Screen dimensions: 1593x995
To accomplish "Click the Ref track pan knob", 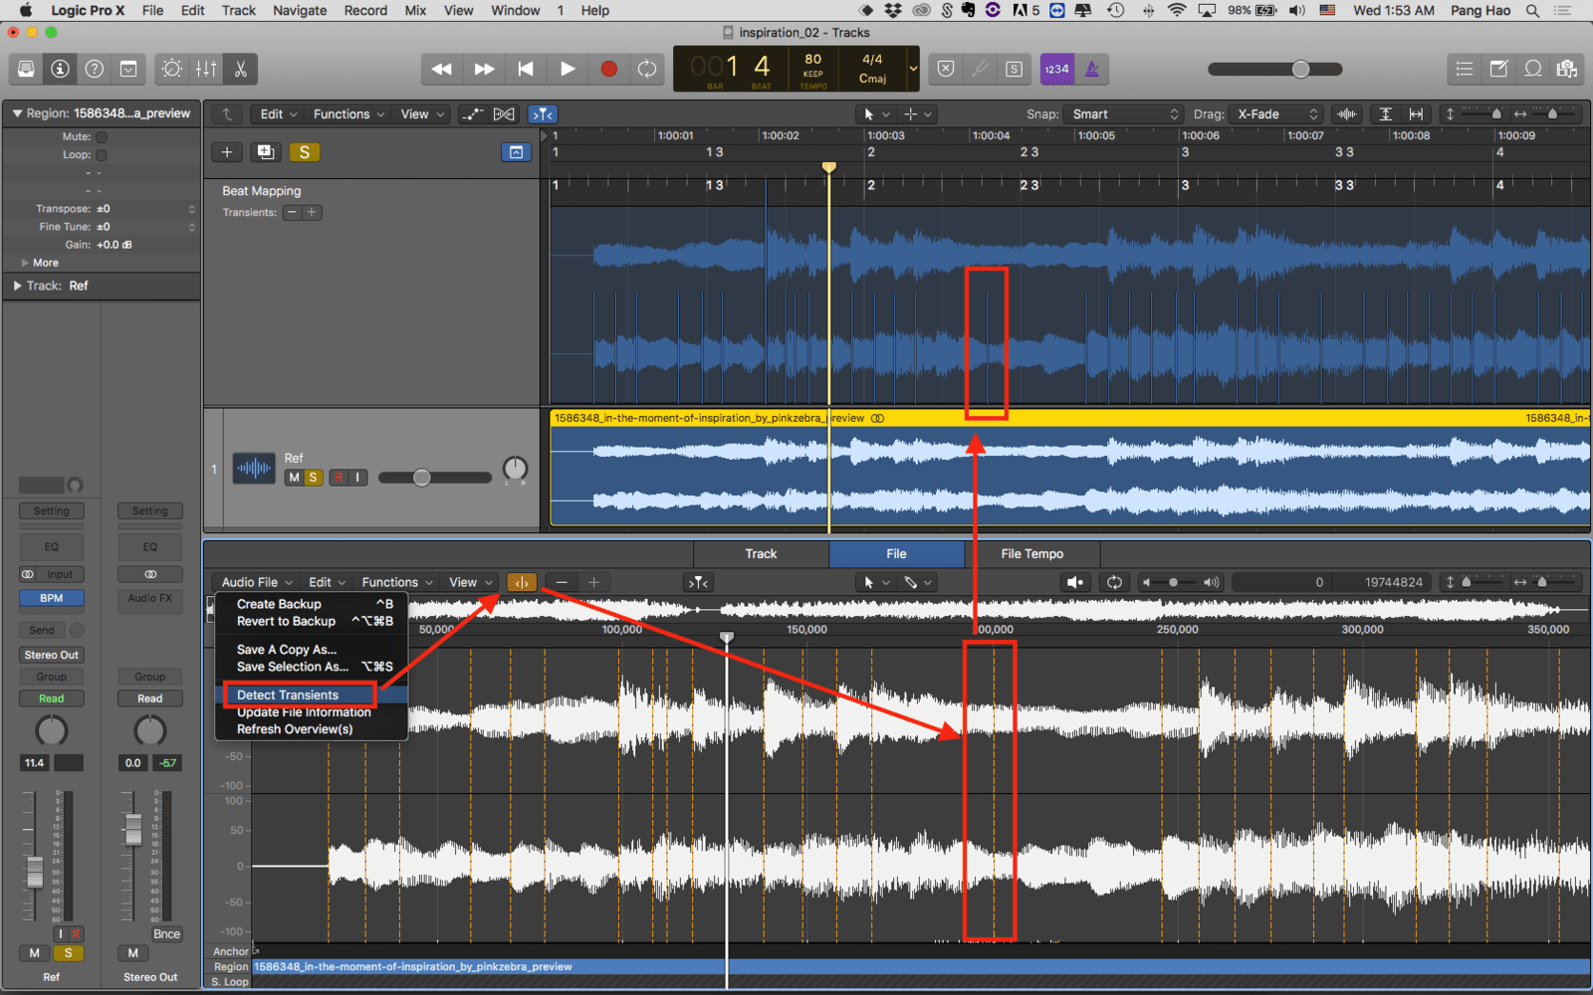I will [x=515, y=469].
